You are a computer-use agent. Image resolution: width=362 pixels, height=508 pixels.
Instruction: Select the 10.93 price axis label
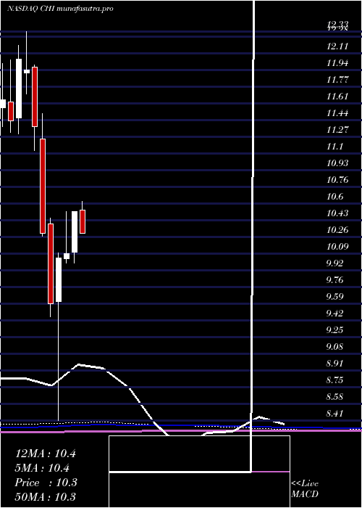click(x=337, y=163)
